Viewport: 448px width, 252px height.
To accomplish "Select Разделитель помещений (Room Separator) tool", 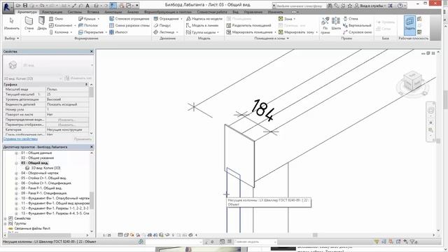I will [x=248, y=25].
